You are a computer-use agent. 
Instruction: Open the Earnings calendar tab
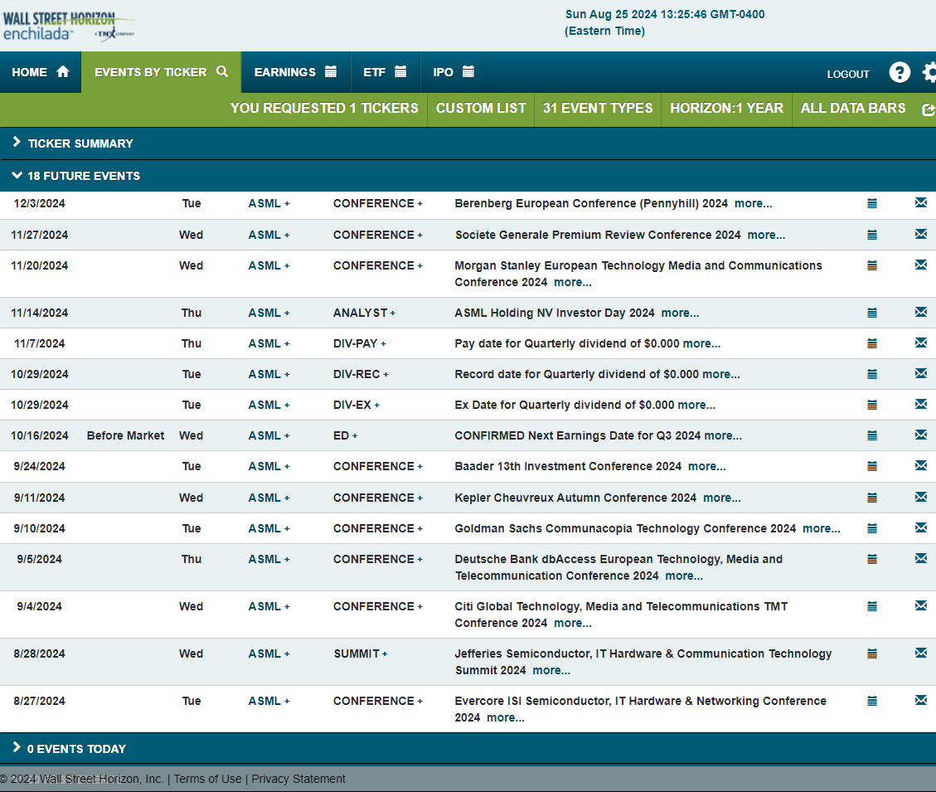295,72
